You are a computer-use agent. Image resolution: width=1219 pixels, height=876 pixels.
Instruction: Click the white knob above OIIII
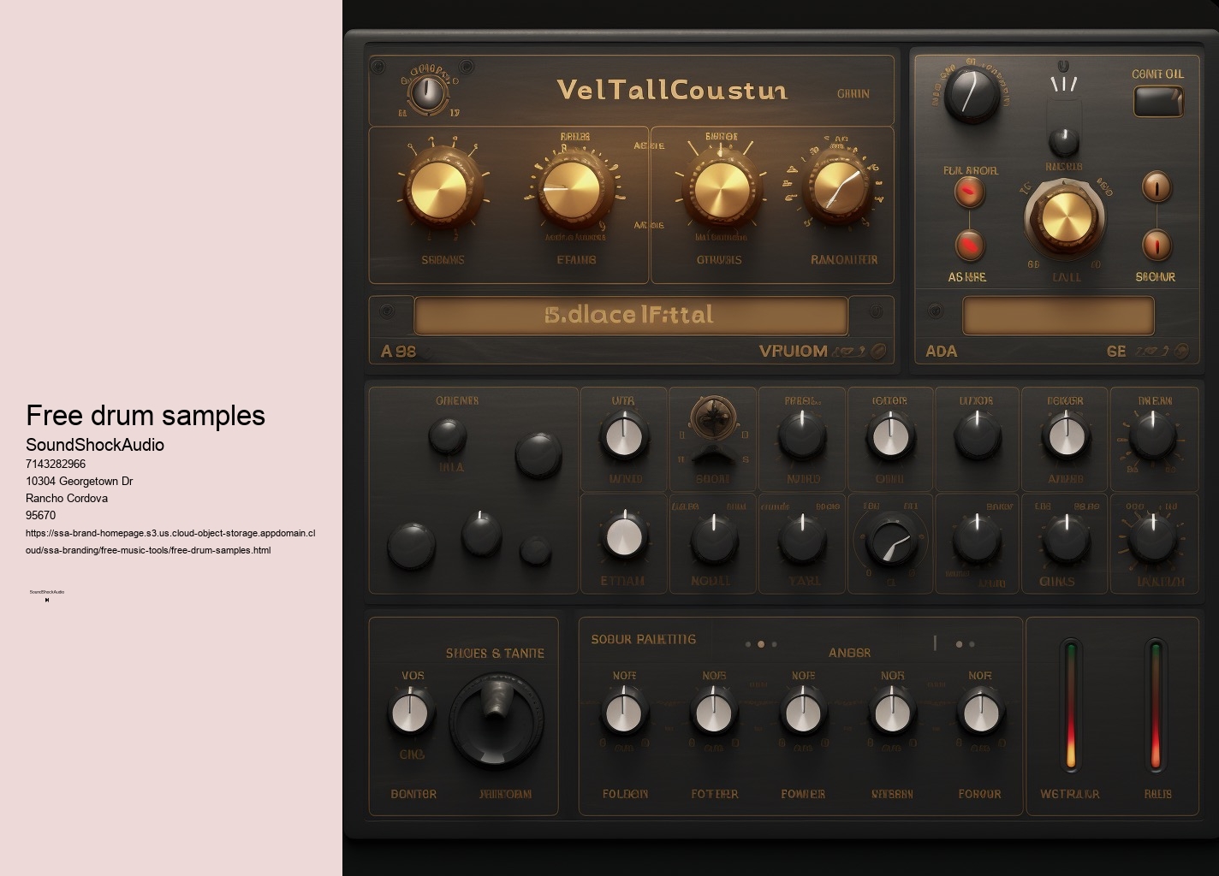889,437
